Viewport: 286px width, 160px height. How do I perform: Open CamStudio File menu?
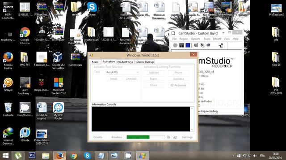pos(174,39)
